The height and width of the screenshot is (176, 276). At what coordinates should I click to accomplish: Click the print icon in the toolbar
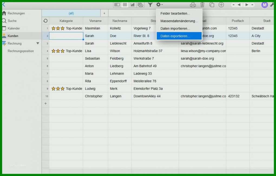point(193,5)
